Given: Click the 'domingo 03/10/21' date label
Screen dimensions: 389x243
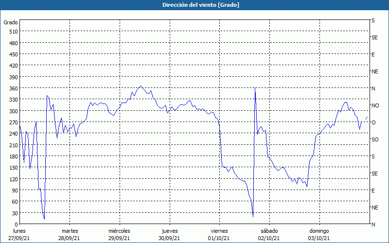Looking at the screenshot, I should (x=319, y=235).
